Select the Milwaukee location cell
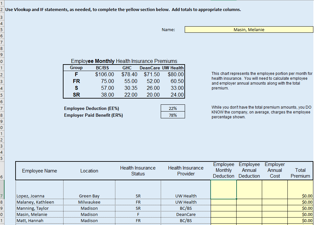 89,202
